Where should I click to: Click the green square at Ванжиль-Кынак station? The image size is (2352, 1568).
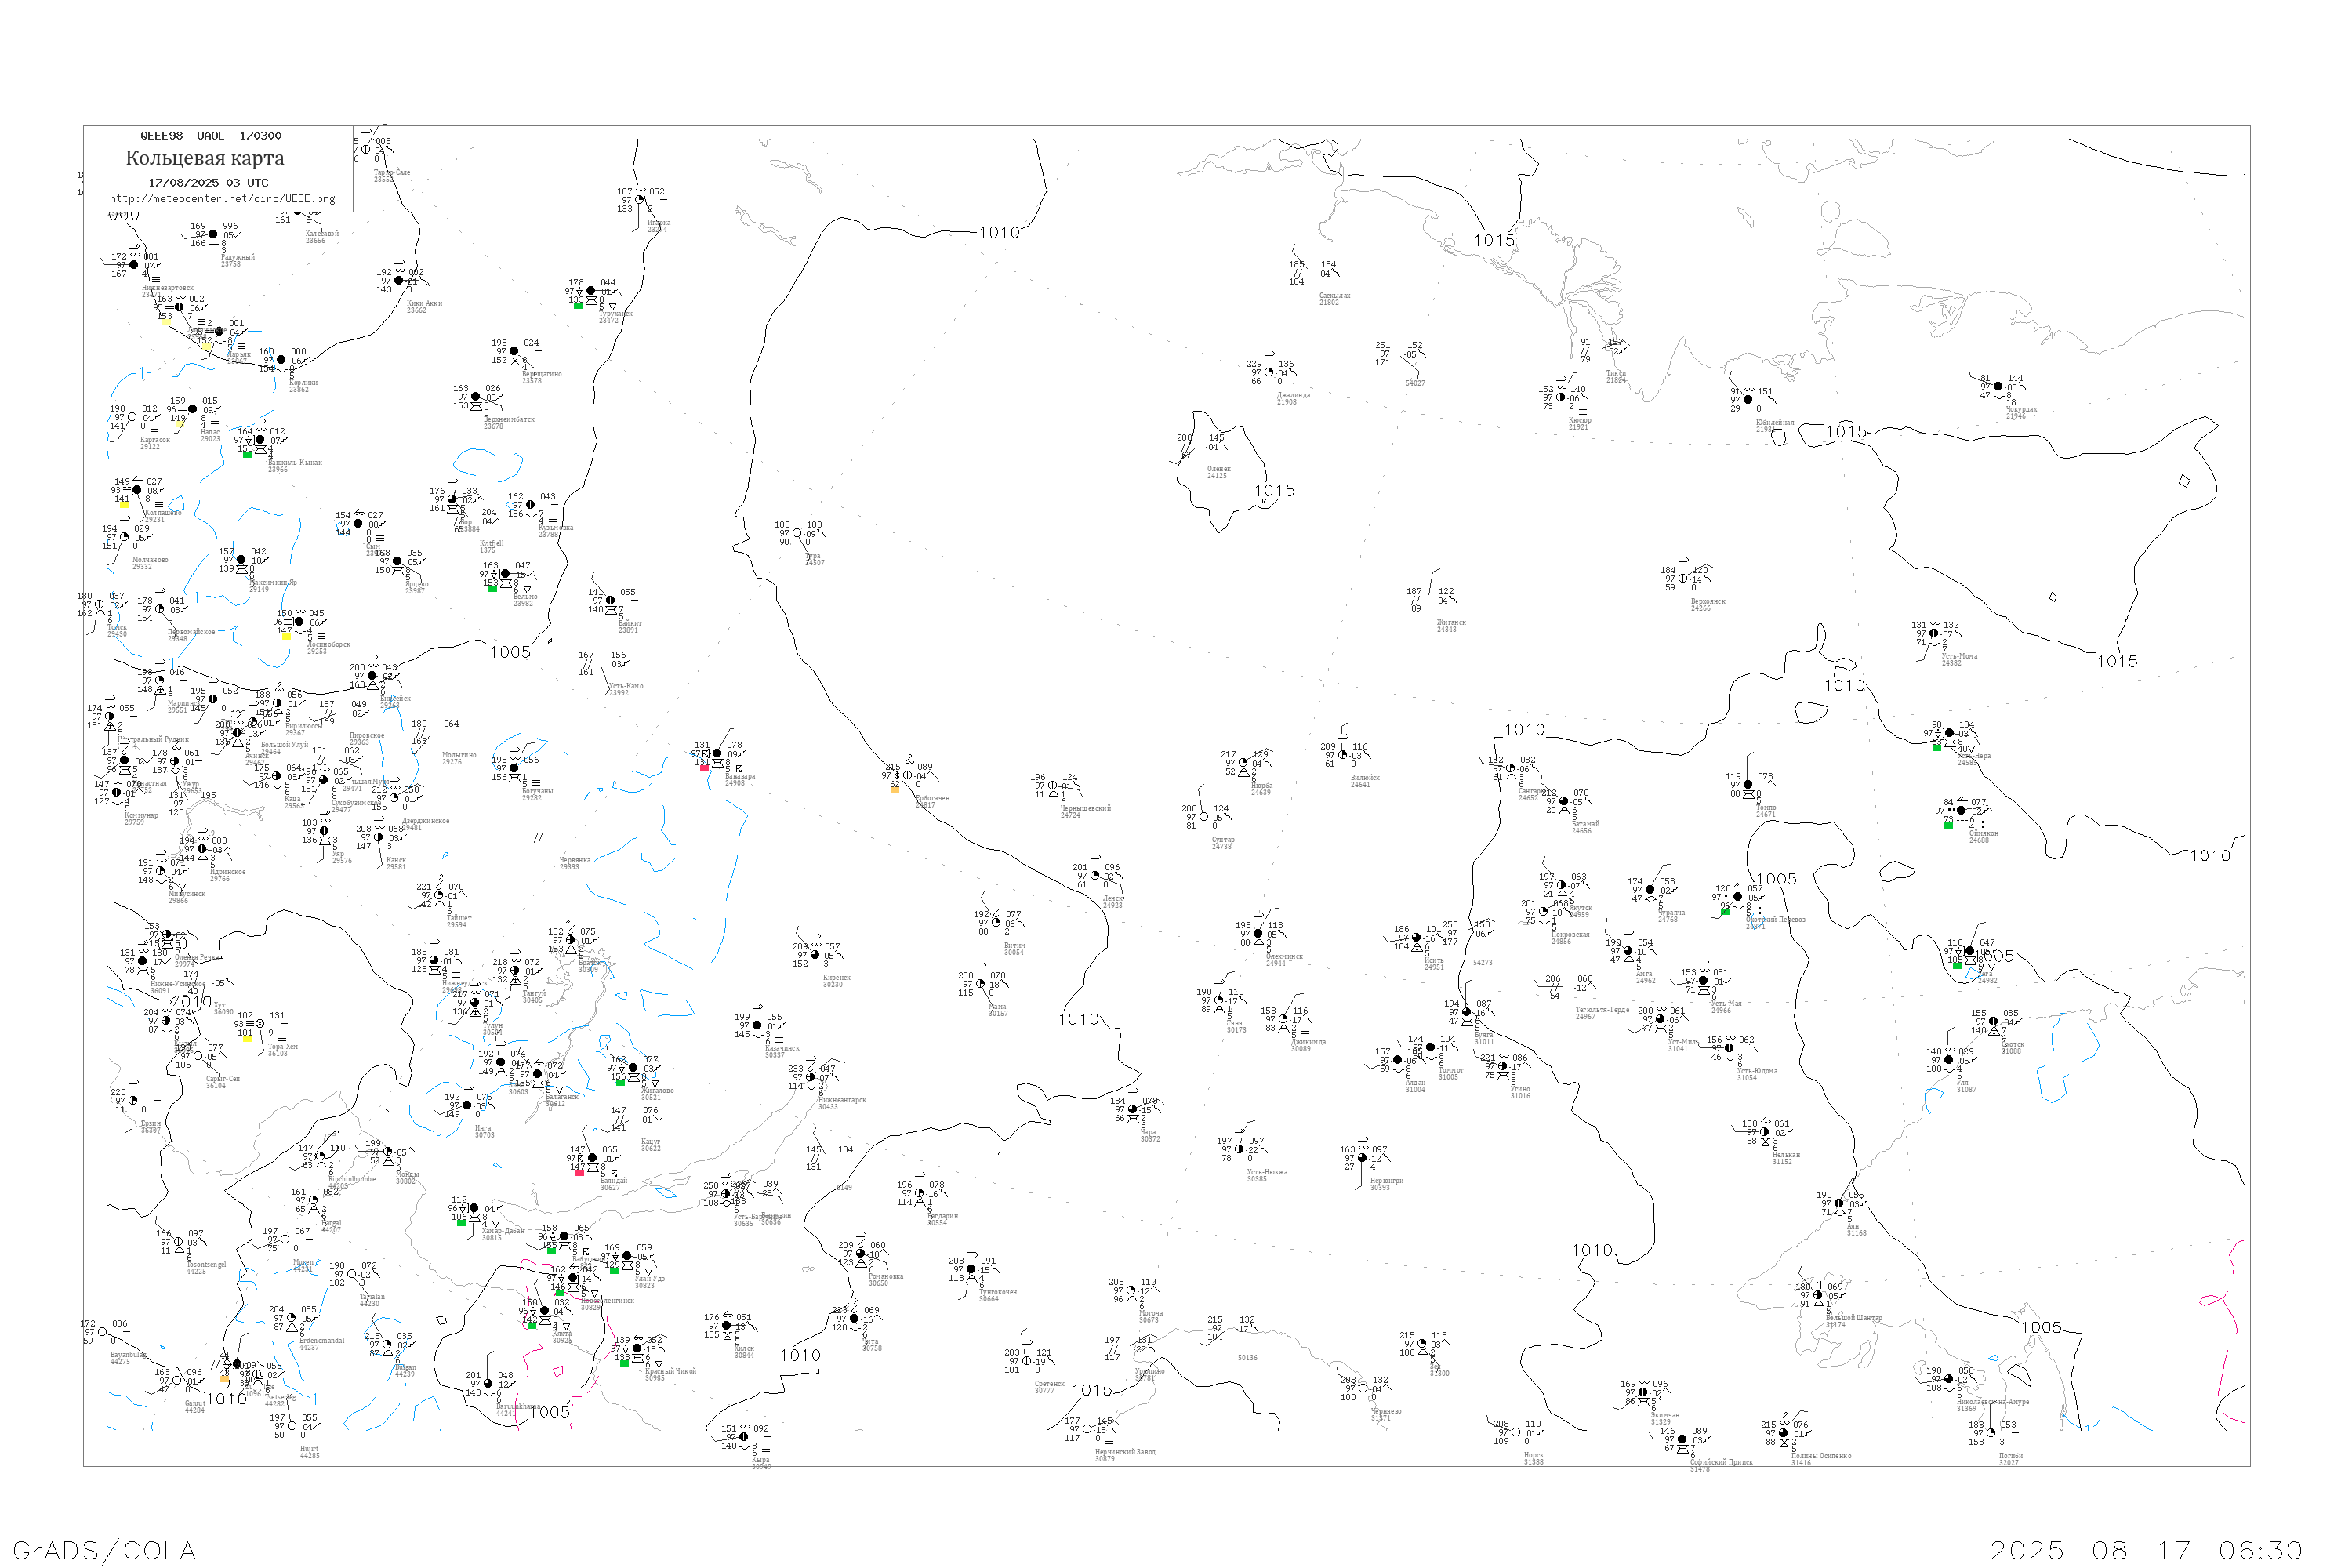click(x=247, y=454)
